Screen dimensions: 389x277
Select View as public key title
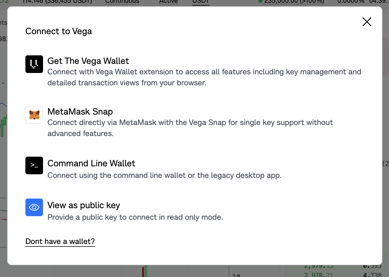pyautogui.click(x=84, y=205)
